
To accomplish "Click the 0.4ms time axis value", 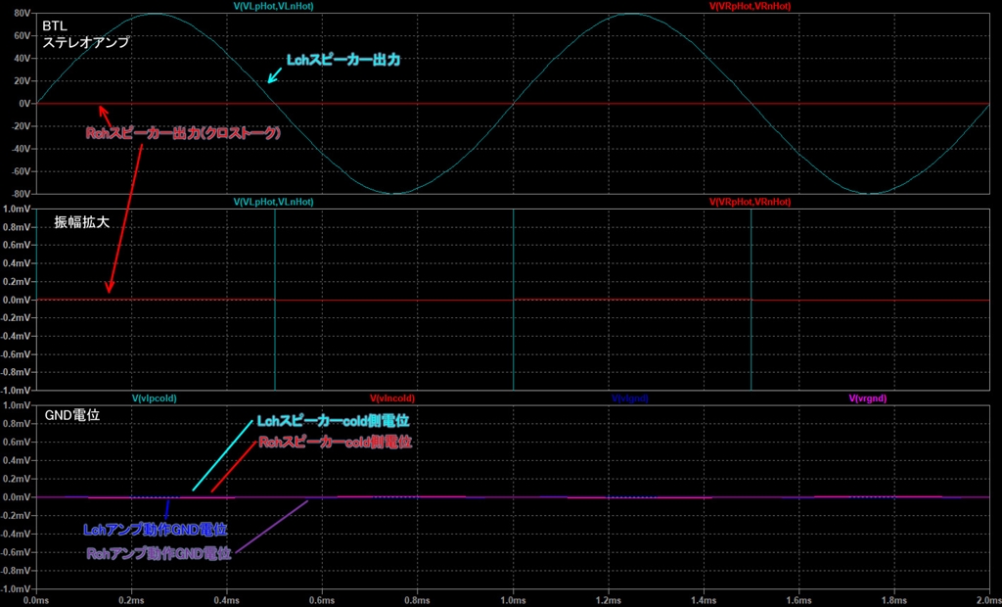I will [227, 600].
